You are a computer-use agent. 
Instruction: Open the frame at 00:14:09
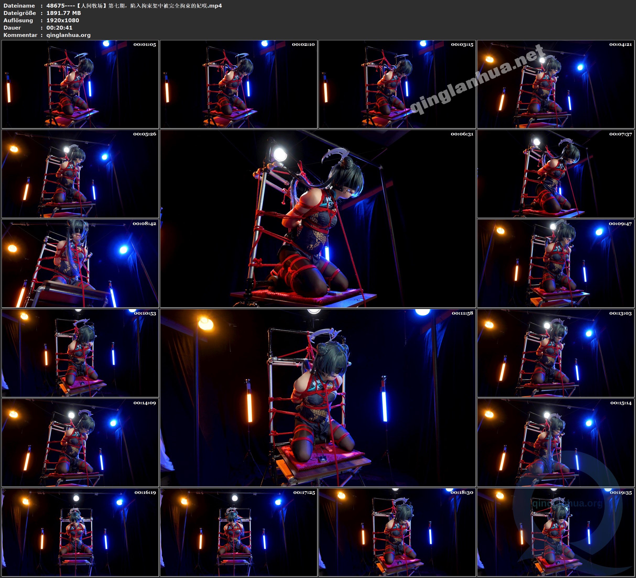coord(80,443)
